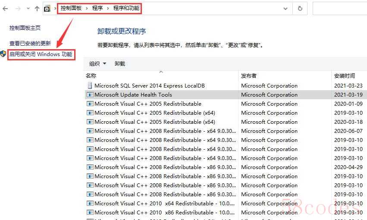Go to 控制面板主页
367x220 pixels.
tap(25, 28)
